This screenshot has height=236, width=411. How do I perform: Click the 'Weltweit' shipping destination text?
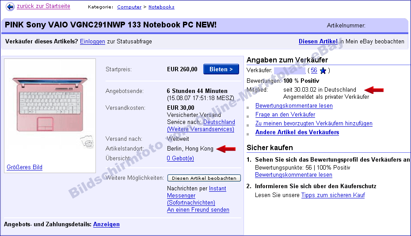coord(178,139)
